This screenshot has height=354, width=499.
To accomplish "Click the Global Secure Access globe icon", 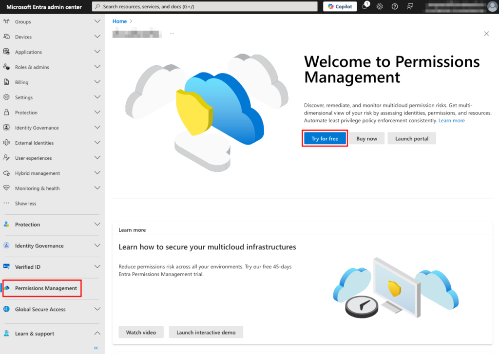I will pyautogui.click(x=6, y=309).
